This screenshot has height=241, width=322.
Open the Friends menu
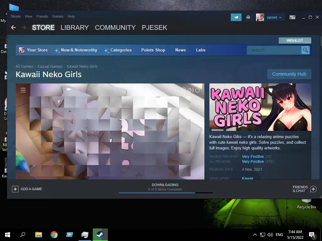(42, 16)
